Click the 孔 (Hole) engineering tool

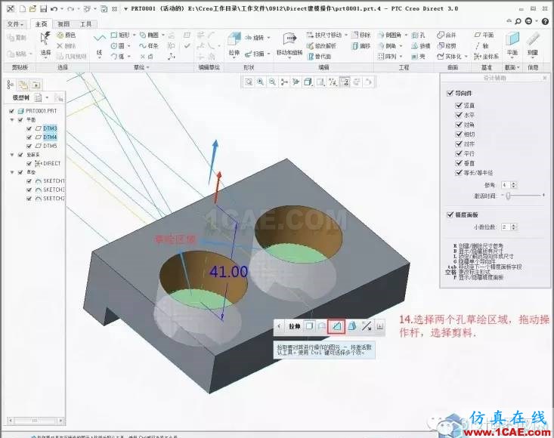[x=418, y=35]
